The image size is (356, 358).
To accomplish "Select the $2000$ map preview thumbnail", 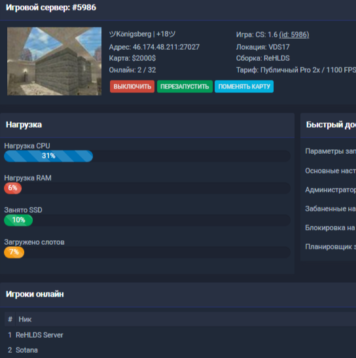I will pyautogui.click(x=54, y=61).
